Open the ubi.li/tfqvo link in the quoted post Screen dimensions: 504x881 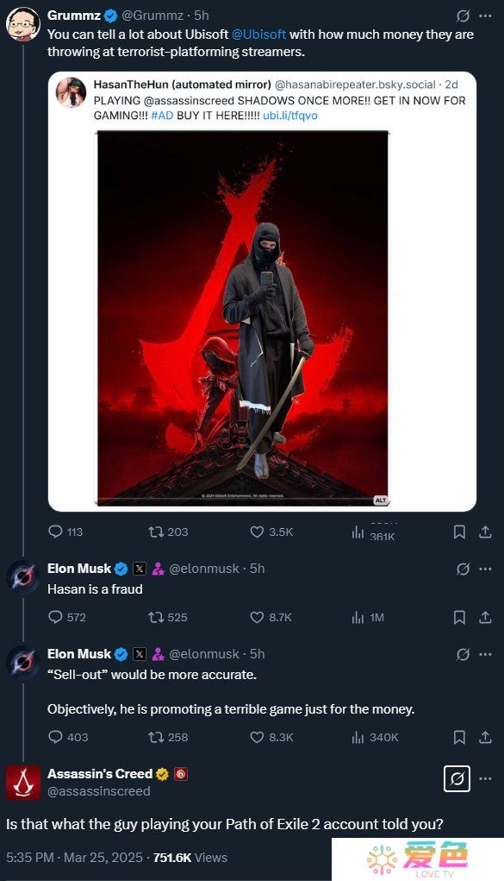(290, 115)
